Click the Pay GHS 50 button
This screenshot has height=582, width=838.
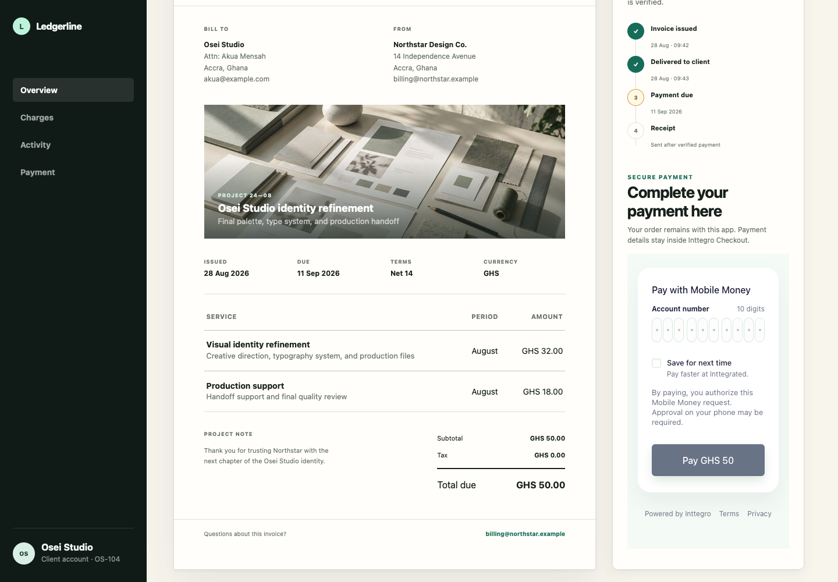click(708, 460)
